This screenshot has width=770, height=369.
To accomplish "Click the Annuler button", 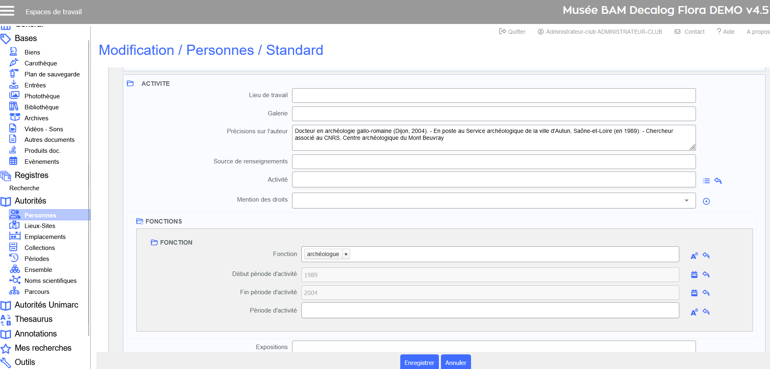I will pyautogui.click(x=456, y=362).
